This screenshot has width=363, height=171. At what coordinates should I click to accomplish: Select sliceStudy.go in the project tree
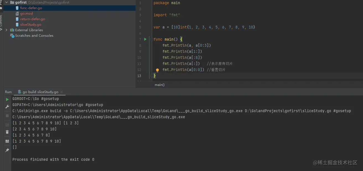(31, 25)
